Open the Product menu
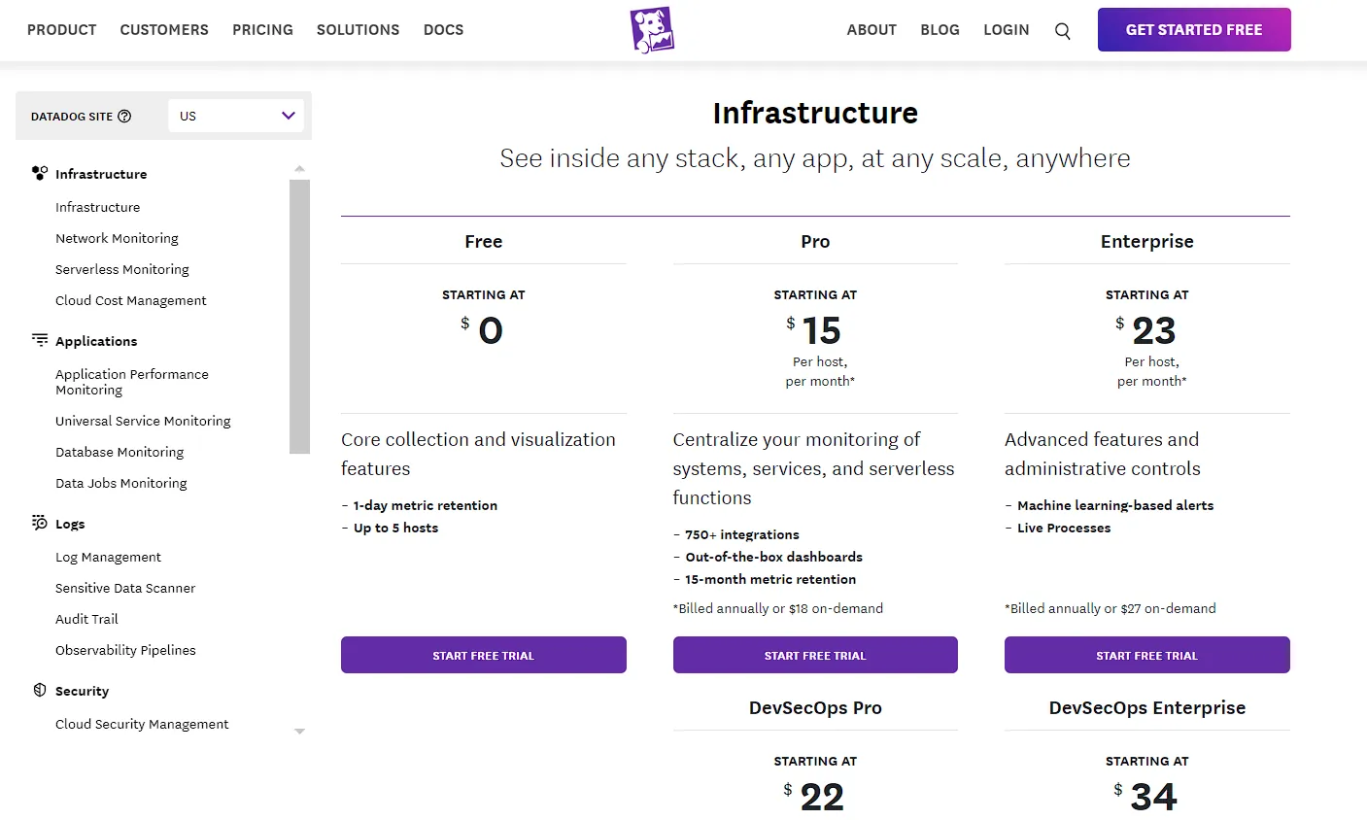This screenshot has height=820, width=1367. (62, 30)
